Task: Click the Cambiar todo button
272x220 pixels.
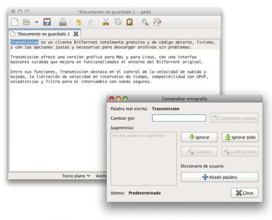Action: (x=240, y=151)
